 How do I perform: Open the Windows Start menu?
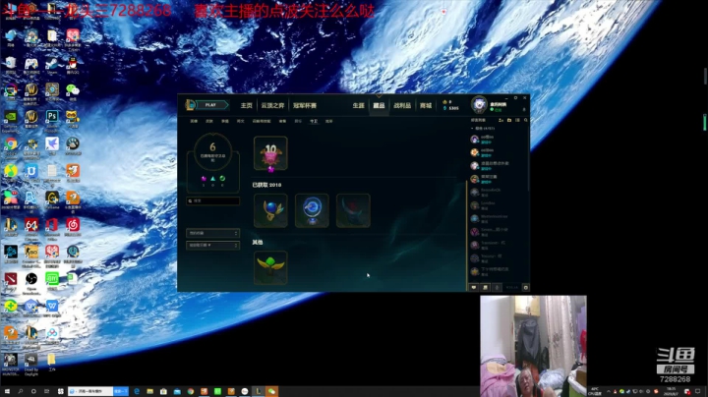[7, 391]
